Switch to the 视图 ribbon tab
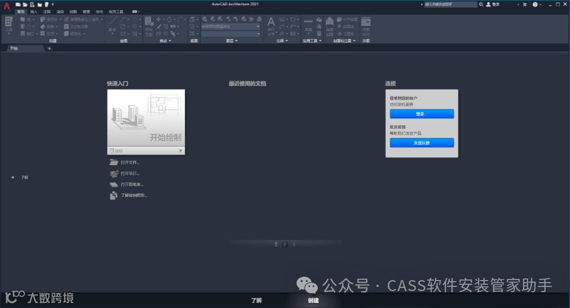Image resolution: width=570 pixels, height=308 pixels. [x=73, y=12]
